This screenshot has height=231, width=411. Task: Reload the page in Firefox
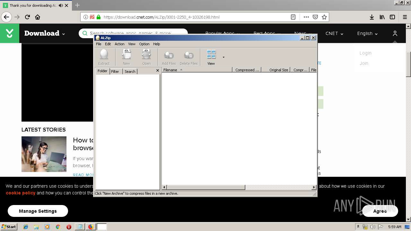pos(27,17)
